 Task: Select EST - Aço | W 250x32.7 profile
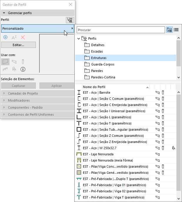[x=126, y=148]
